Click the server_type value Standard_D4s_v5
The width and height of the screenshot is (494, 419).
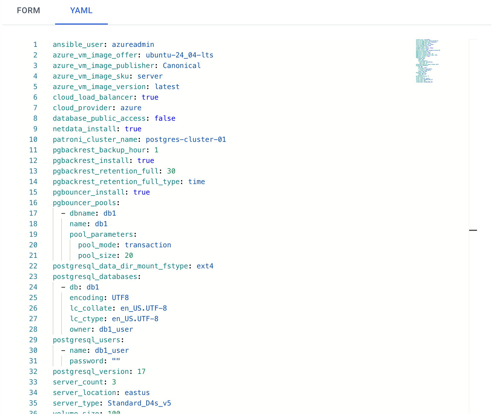point(139,403)
